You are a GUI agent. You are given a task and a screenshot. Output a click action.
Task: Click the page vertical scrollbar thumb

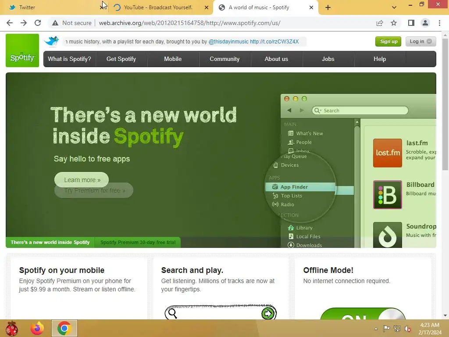pyautogui.click(x=445, y=104)
